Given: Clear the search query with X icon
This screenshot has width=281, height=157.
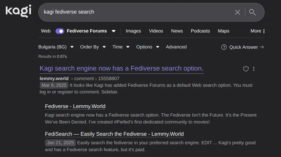Looking at the screenshot, I should click(237, 12).
